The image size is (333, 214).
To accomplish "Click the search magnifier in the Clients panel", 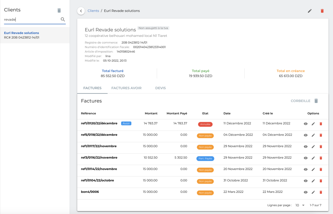I will [x=63, y=20].
